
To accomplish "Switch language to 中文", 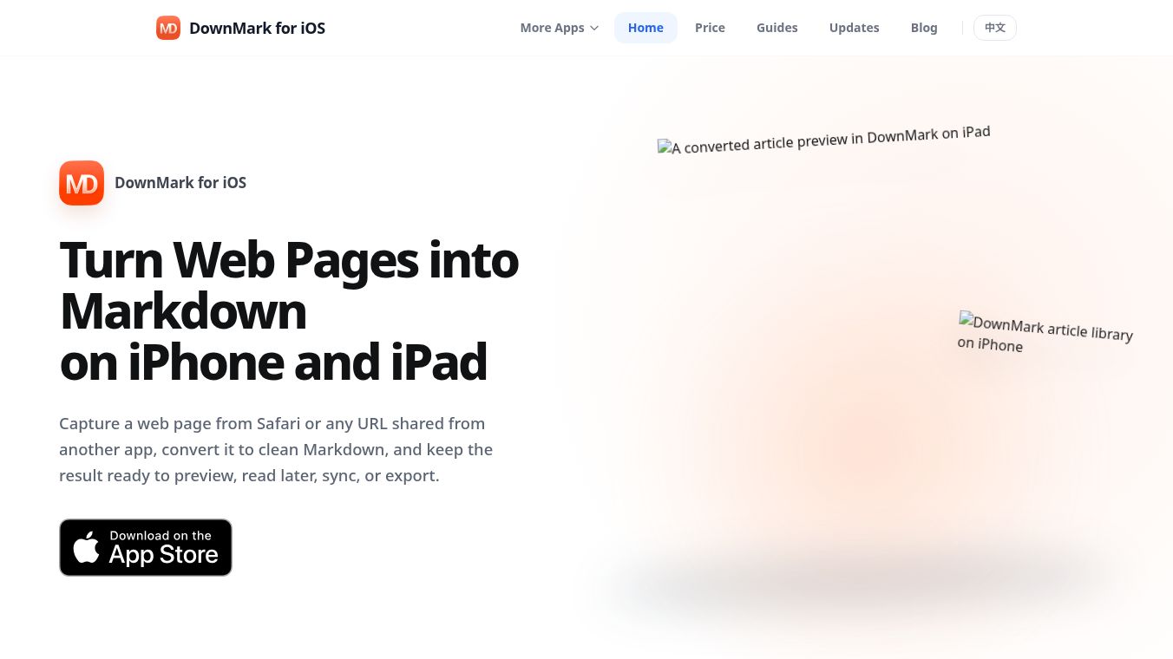I will click(995, 28).
